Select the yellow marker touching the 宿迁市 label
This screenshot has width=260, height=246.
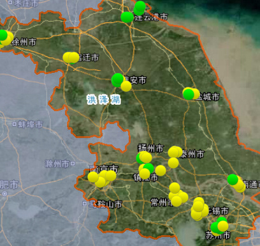coord(74,57)
